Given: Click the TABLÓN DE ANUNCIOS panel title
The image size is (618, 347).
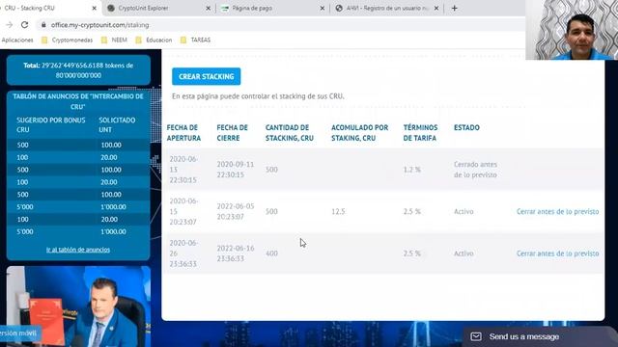Looking at the screenshot, I should click(x=78, y=101).
